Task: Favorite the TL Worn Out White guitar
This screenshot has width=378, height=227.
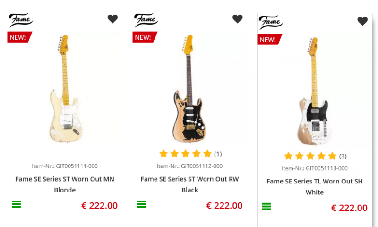Action: pyautogui.click(x=362, y=21)
